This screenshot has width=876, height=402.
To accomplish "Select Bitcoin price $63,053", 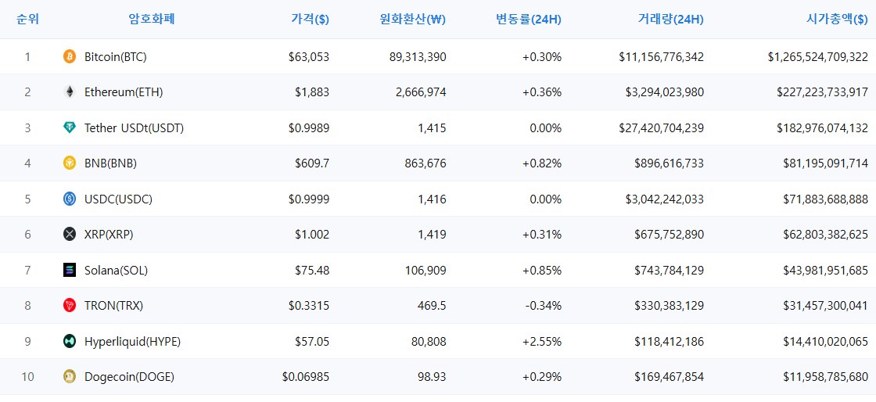I will pyautogui.click(x=309, y=56).
